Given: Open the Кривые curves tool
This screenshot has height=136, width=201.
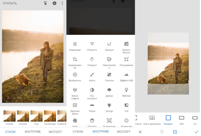Looking at the screenshot, I should click(x=109, y=46).
